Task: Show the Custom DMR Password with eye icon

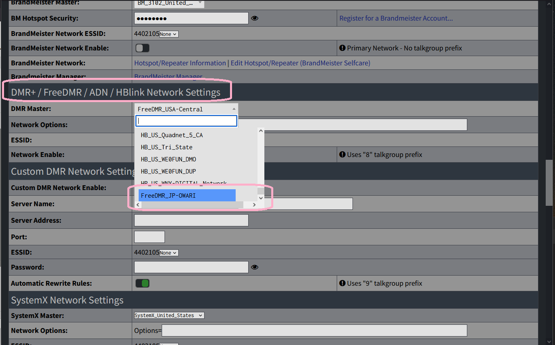Action: (x=255, y=267)
